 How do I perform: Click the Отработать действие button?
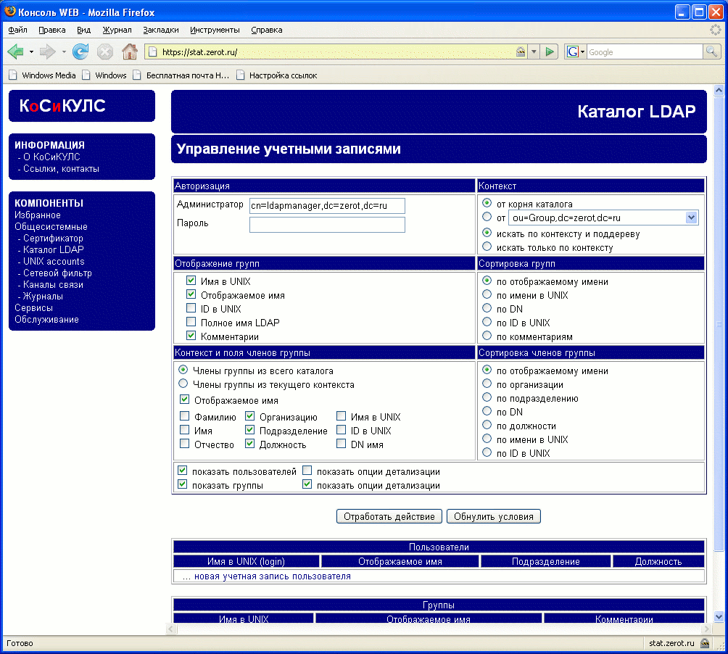[x=389, y=516]
